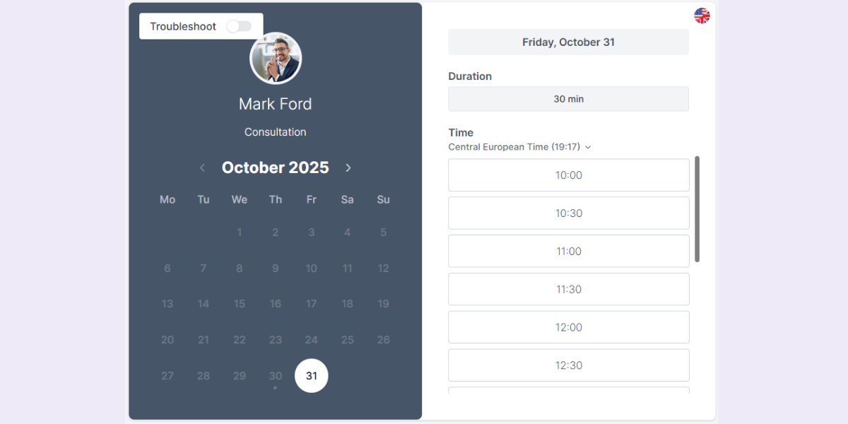
Task: Select the 10:00 time slot
Action: pos(568,175)
